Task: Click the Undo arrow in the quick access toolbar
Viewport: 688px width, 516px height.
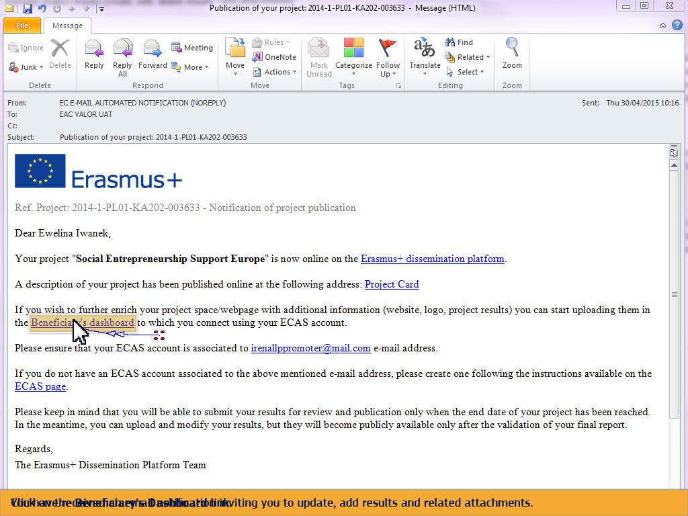Action: pos(42,8)
